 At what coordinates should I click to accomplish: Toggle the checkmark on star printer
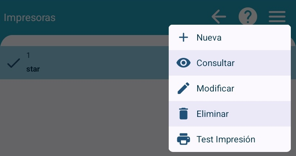click(x=14, y=63)
